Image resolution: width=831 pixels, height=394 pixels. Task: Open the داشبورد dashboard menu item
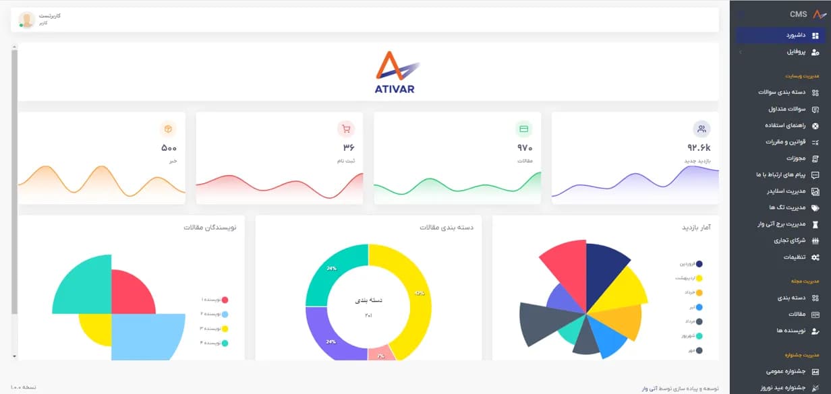pyautogui.click(x=780, y=35)
